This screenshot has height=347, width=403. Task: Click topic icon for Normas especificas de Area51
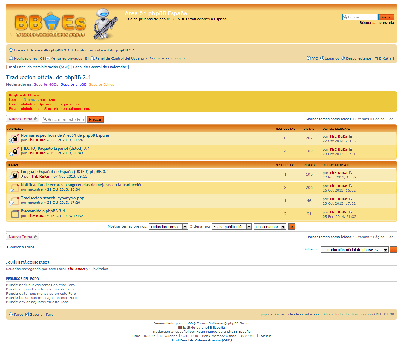click(x=15, y=138)
